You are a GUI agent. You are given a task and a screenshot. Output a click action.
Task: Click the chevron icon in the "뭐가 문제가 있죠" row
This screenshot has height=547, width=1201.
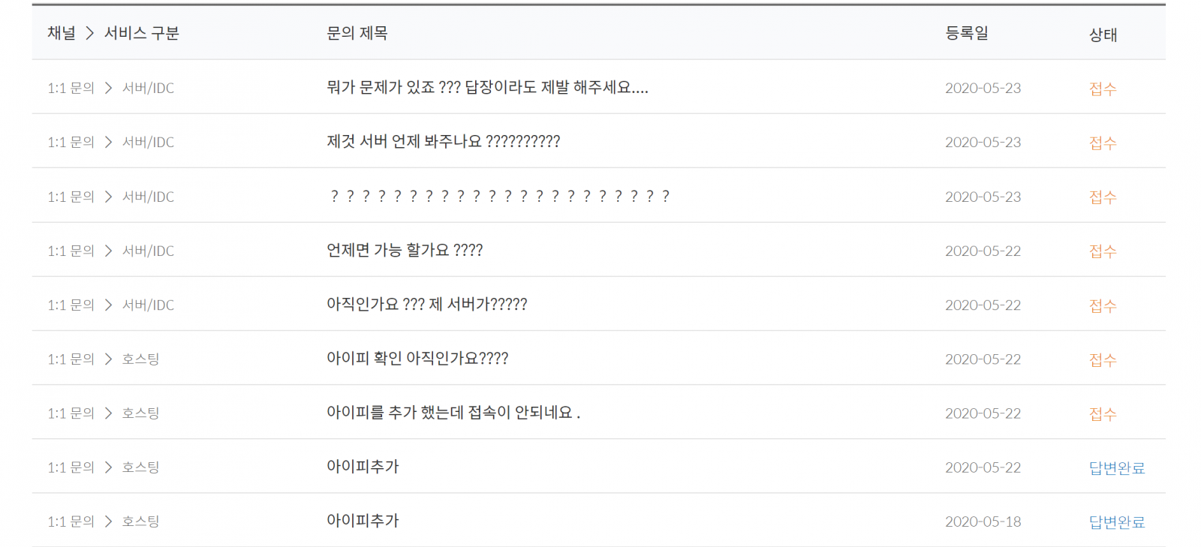[x=108, y=88]
